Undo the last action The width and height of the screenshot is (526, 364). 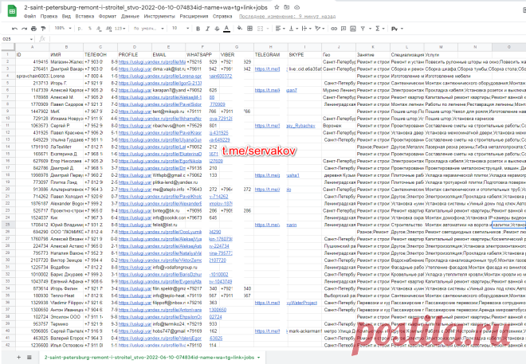(x=14, y=29)
